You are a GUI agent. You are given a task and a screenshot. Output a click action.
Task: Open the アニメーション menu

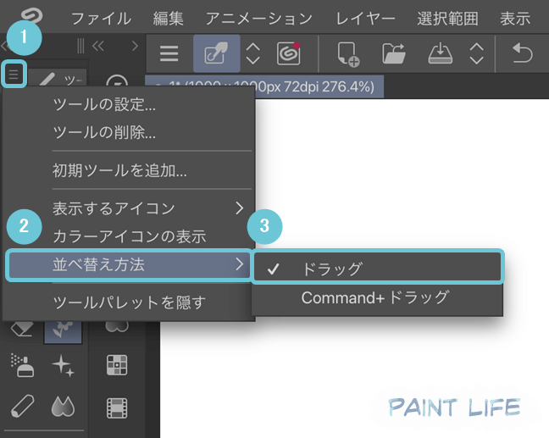click(x=258, y=18)
